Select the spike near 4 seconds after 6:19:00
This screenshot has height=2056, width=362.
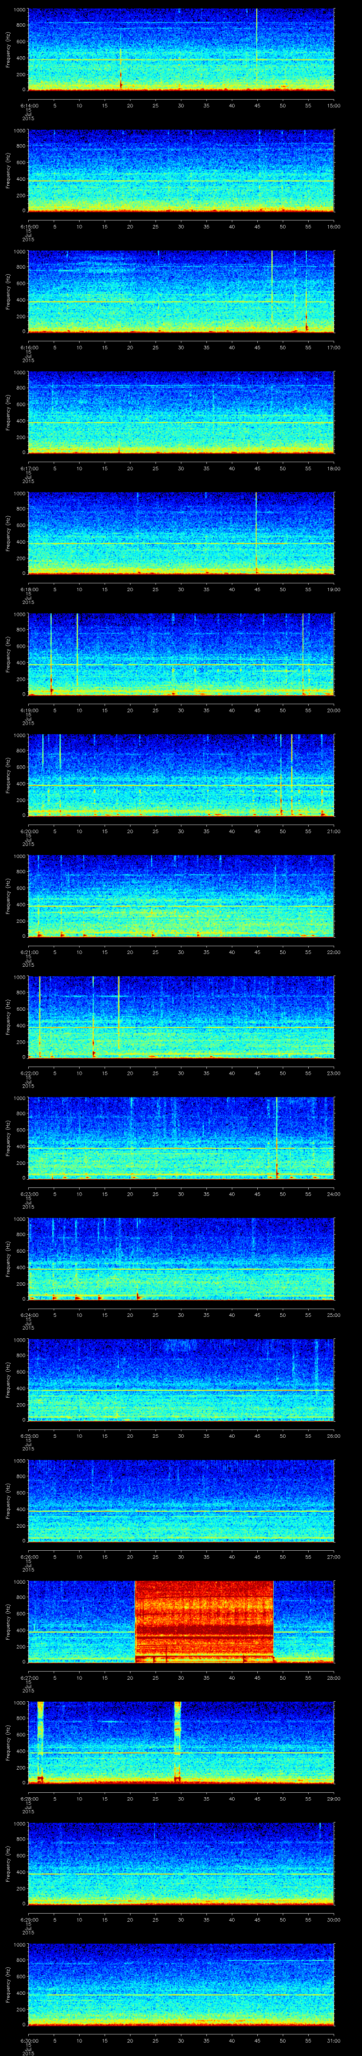click(x=51, y=655)
